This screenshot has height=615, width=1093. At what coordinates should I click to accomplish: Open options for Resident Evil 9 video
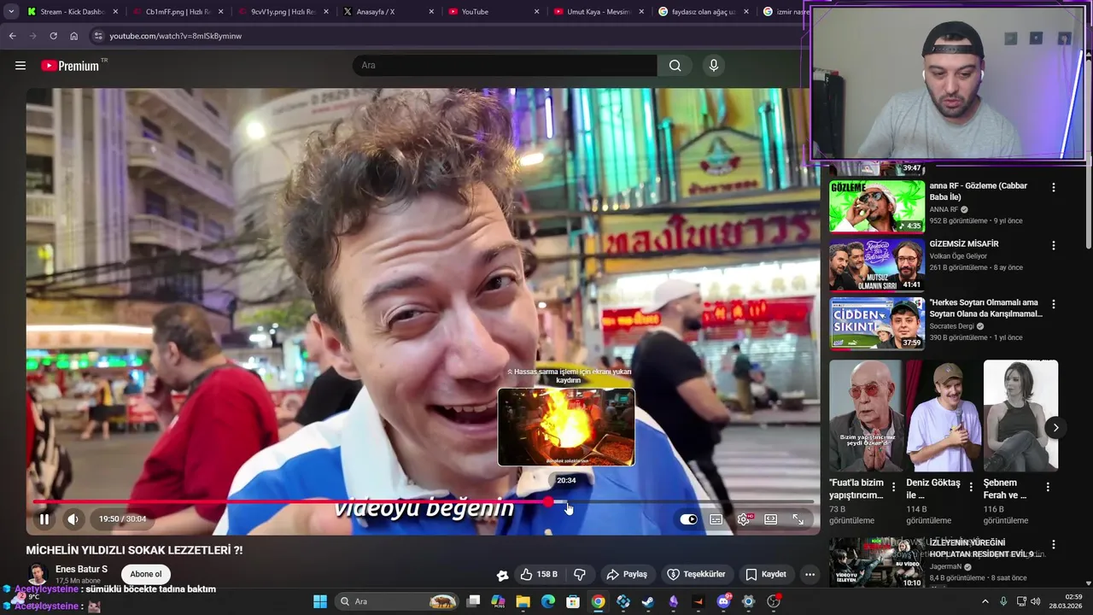coord(1053,545)
